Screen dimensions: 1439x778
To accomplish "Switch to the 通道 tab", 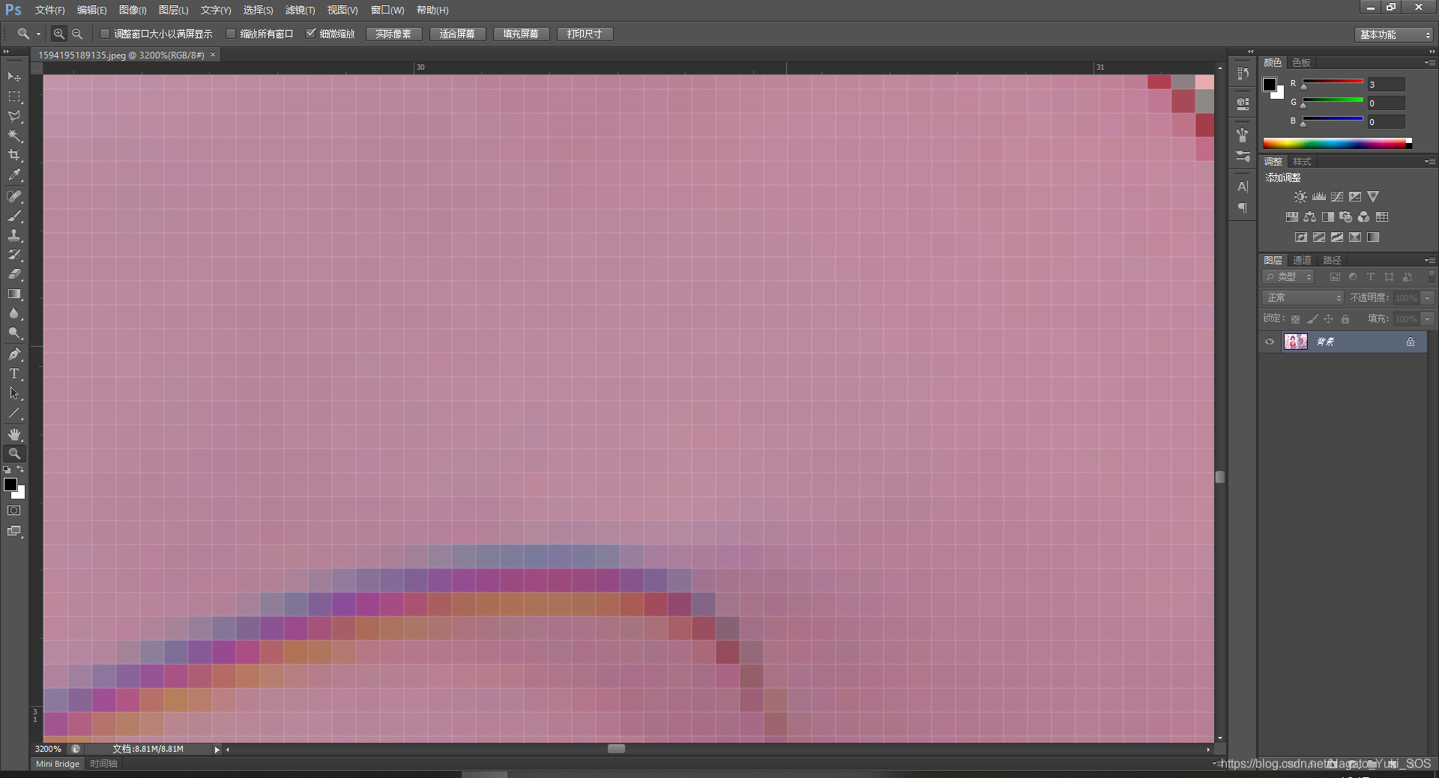I will point(1302,260).
